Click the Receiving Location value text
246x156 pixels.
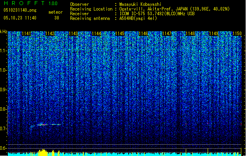(174, 9)
